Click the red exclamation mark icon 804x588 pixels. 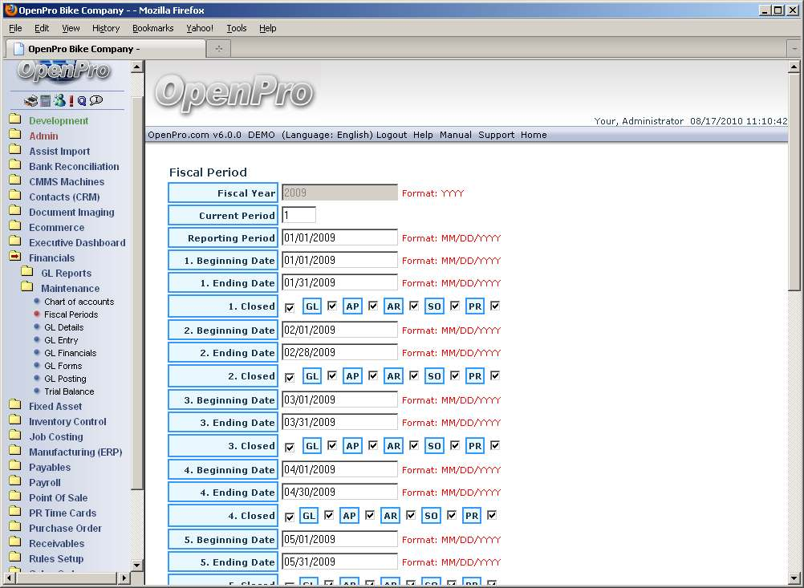click(71, 101)
